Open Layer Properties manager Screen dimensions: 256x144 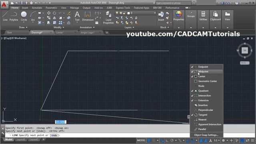(x=108, y=18)
